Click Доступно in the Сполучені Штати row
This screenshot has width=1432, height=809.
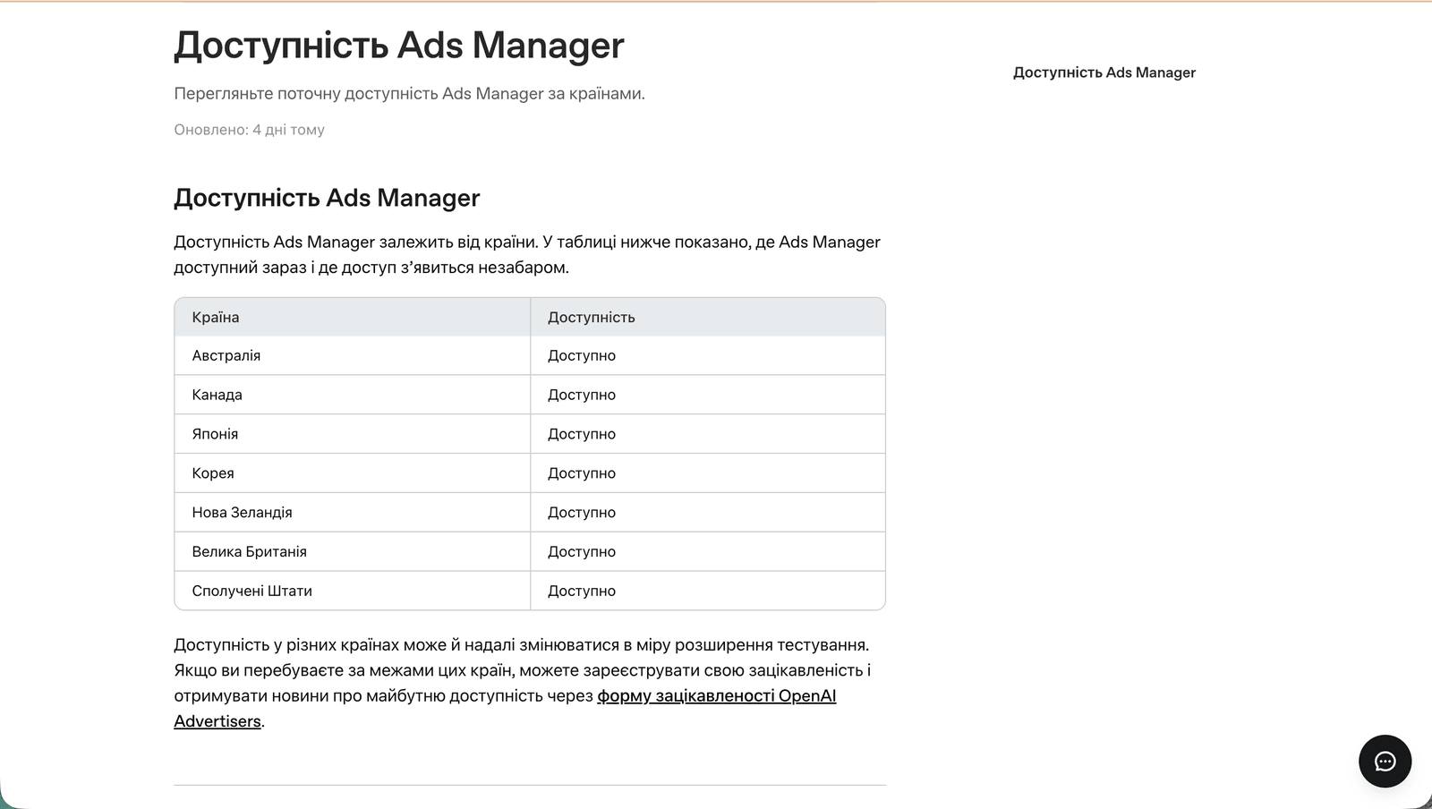(x=582, y=591)
